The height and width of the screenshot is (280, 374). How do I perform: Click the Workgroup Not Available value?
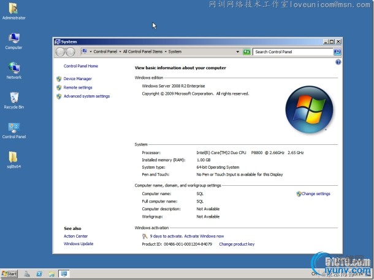point(208,216)
